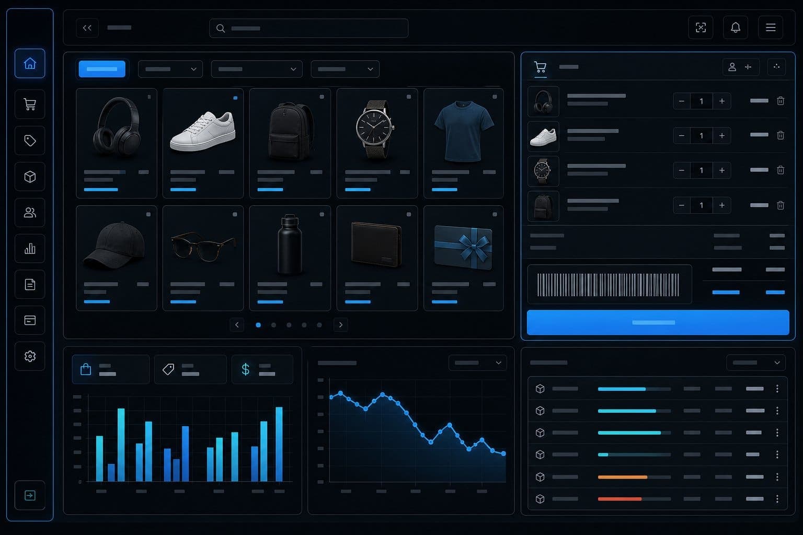The height and width of the screenshot is (535, 803).
Task: Open the barcode scan icon in the top bar
Action: 701,28
